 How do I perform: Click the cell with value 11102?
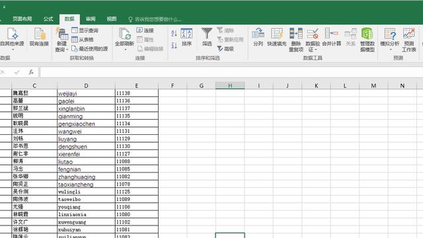(x=137, y=222)
